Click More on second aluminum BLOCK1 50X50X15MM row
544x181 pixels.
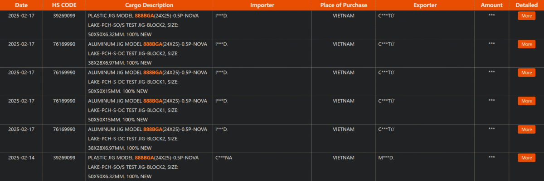point(526,101)
